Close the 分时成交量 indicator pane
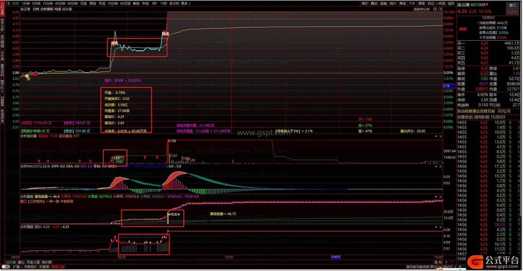Screen dimensions: 523x271 coord(440,136)
